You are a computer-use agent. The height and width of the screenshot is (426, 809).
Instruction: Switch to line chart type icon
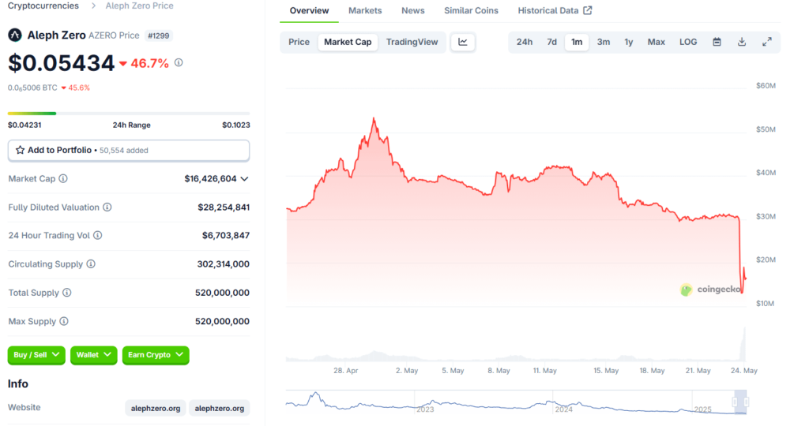pos(463,43)
